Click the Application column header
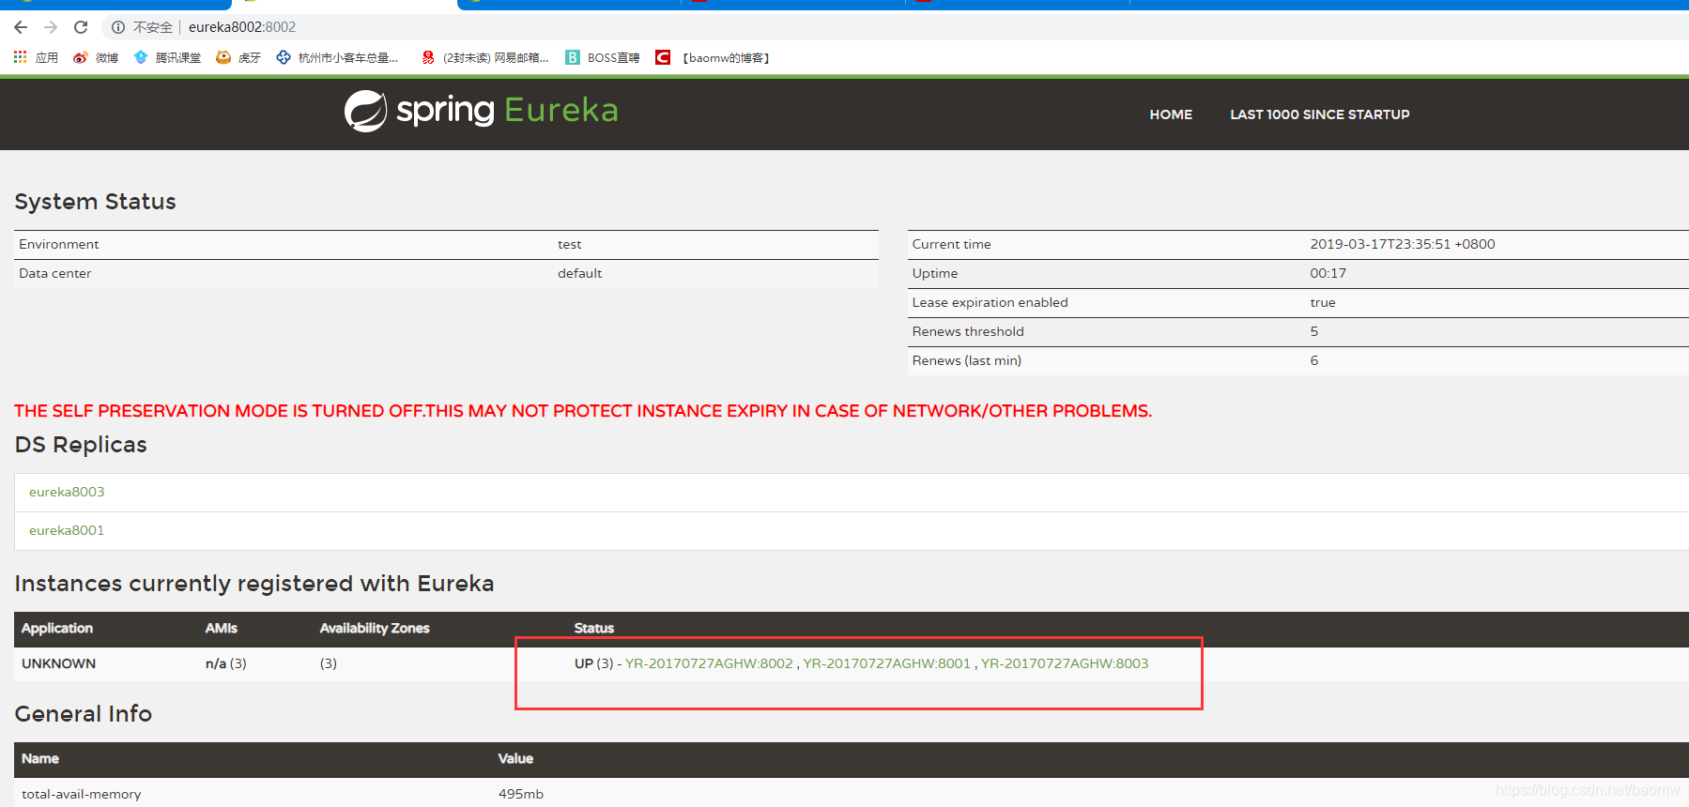Viewport: 1689px width, 807px height. click(56, 628)
